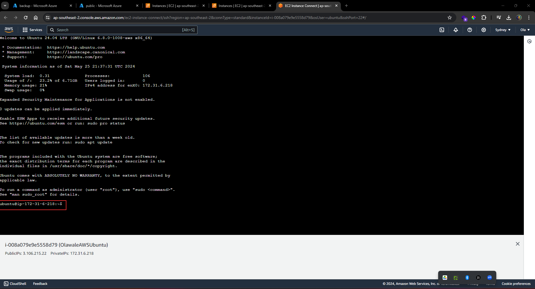
Task: Switch to the backup Microsoft Azure tab
Action: click(x=39, y=6)
